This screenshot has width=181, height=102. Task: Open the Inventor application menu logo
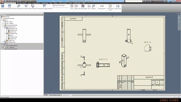(2, 2)
